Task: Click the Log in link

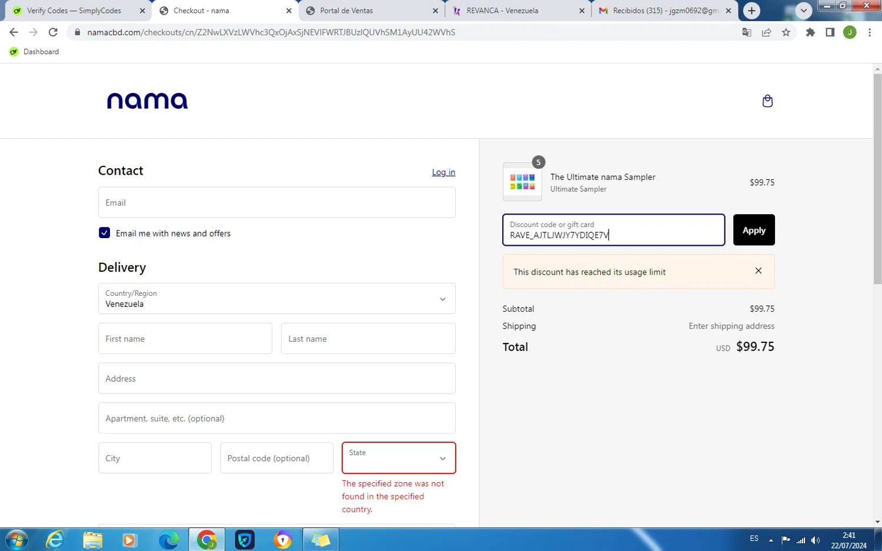Action: pyautogui.click(x=443, y=172)
